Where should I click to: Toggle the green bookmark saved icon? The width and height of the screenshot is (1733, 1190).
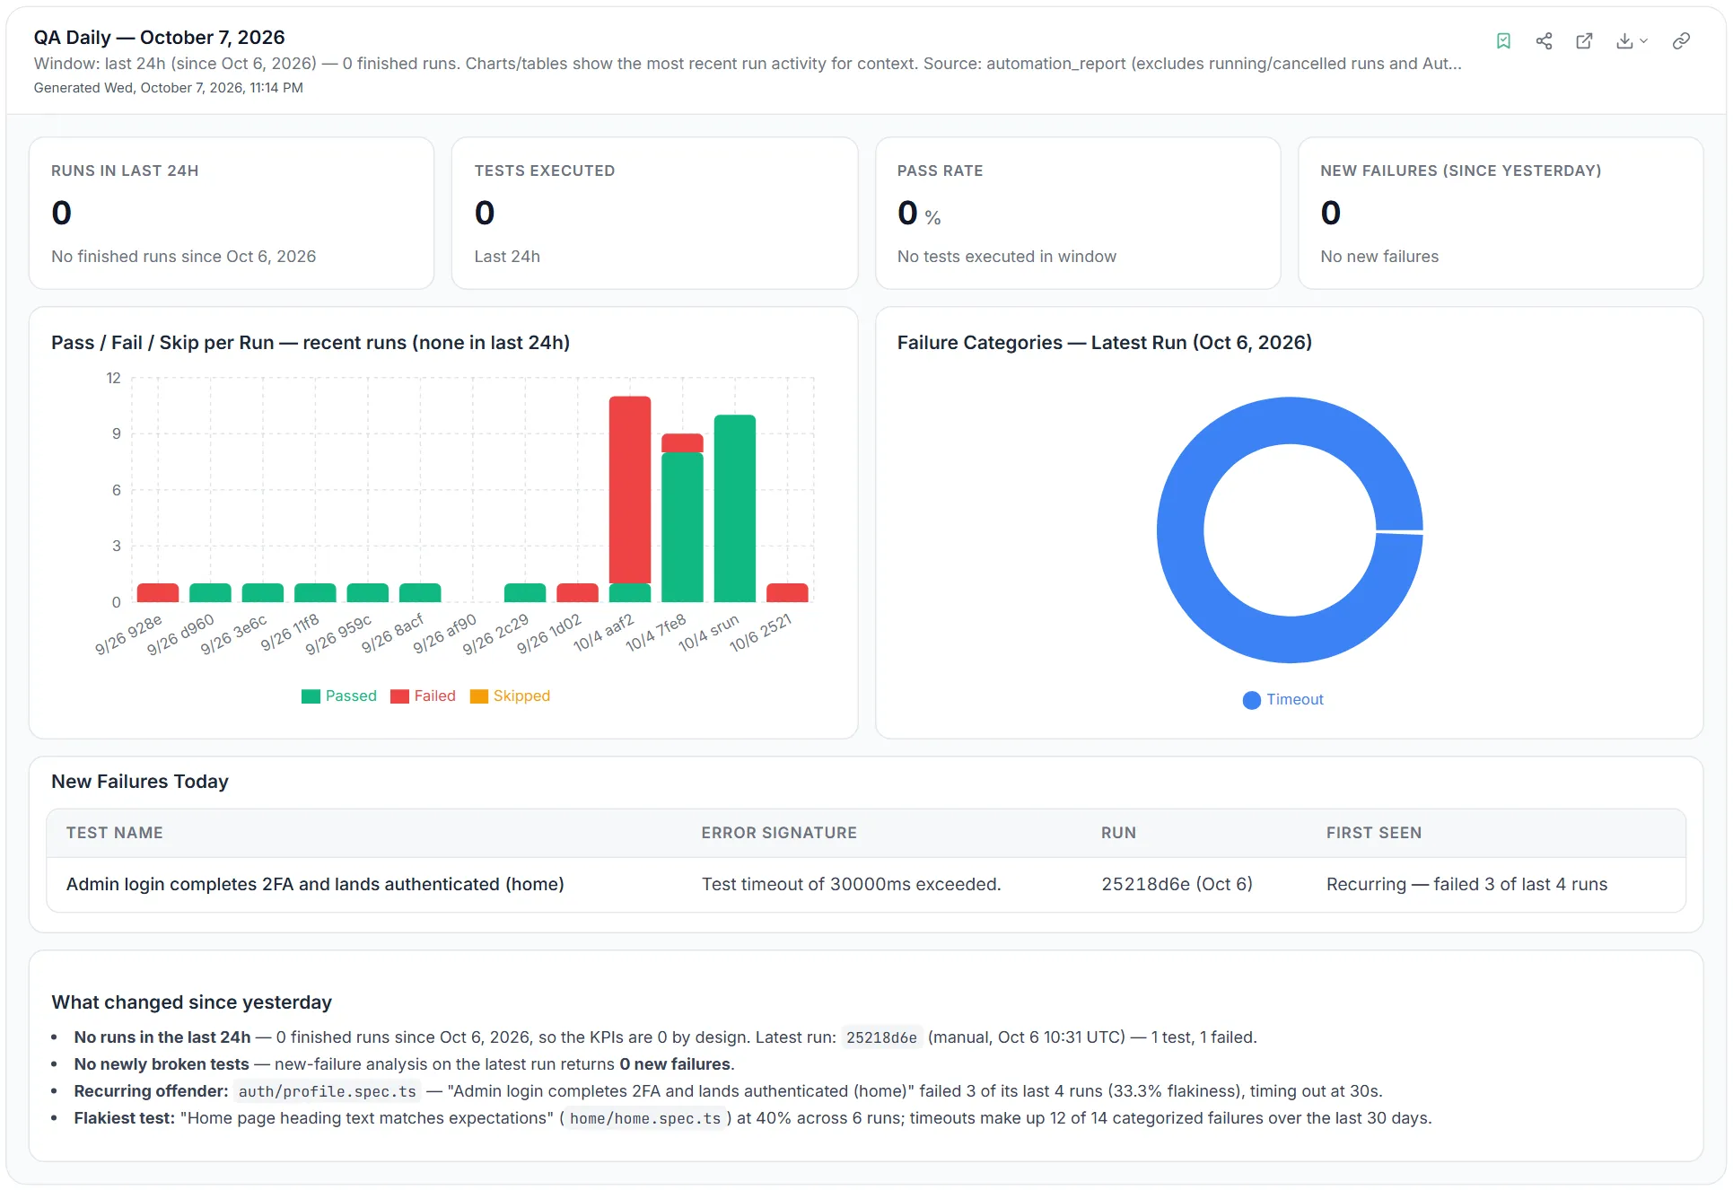[x=1503, y=41]
